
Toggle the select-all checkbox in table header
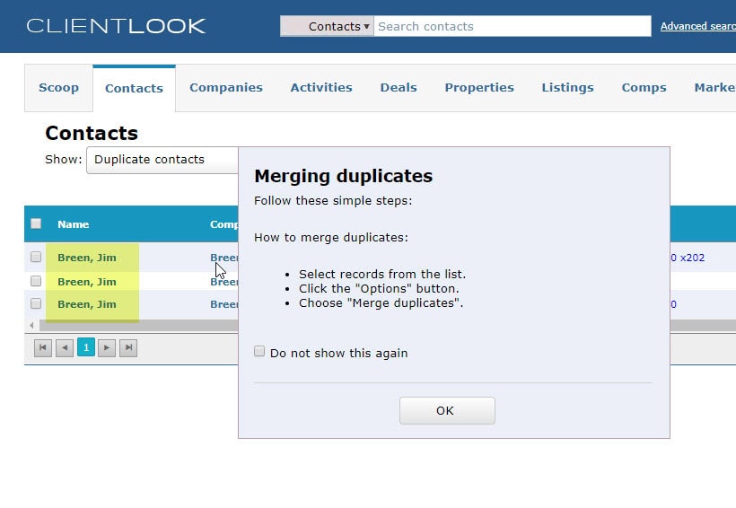point(36,223)
